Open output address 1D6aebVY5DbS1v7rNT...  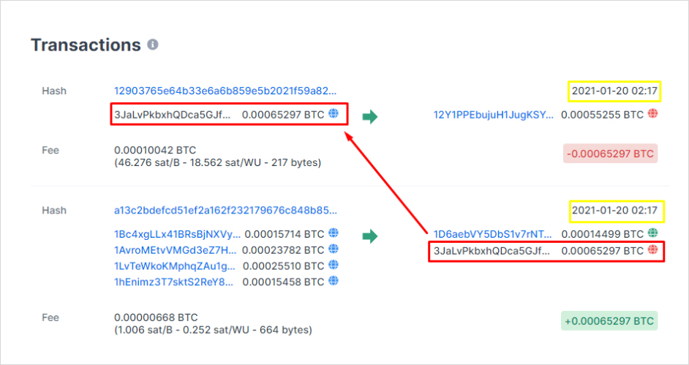[x=492, y=234]
